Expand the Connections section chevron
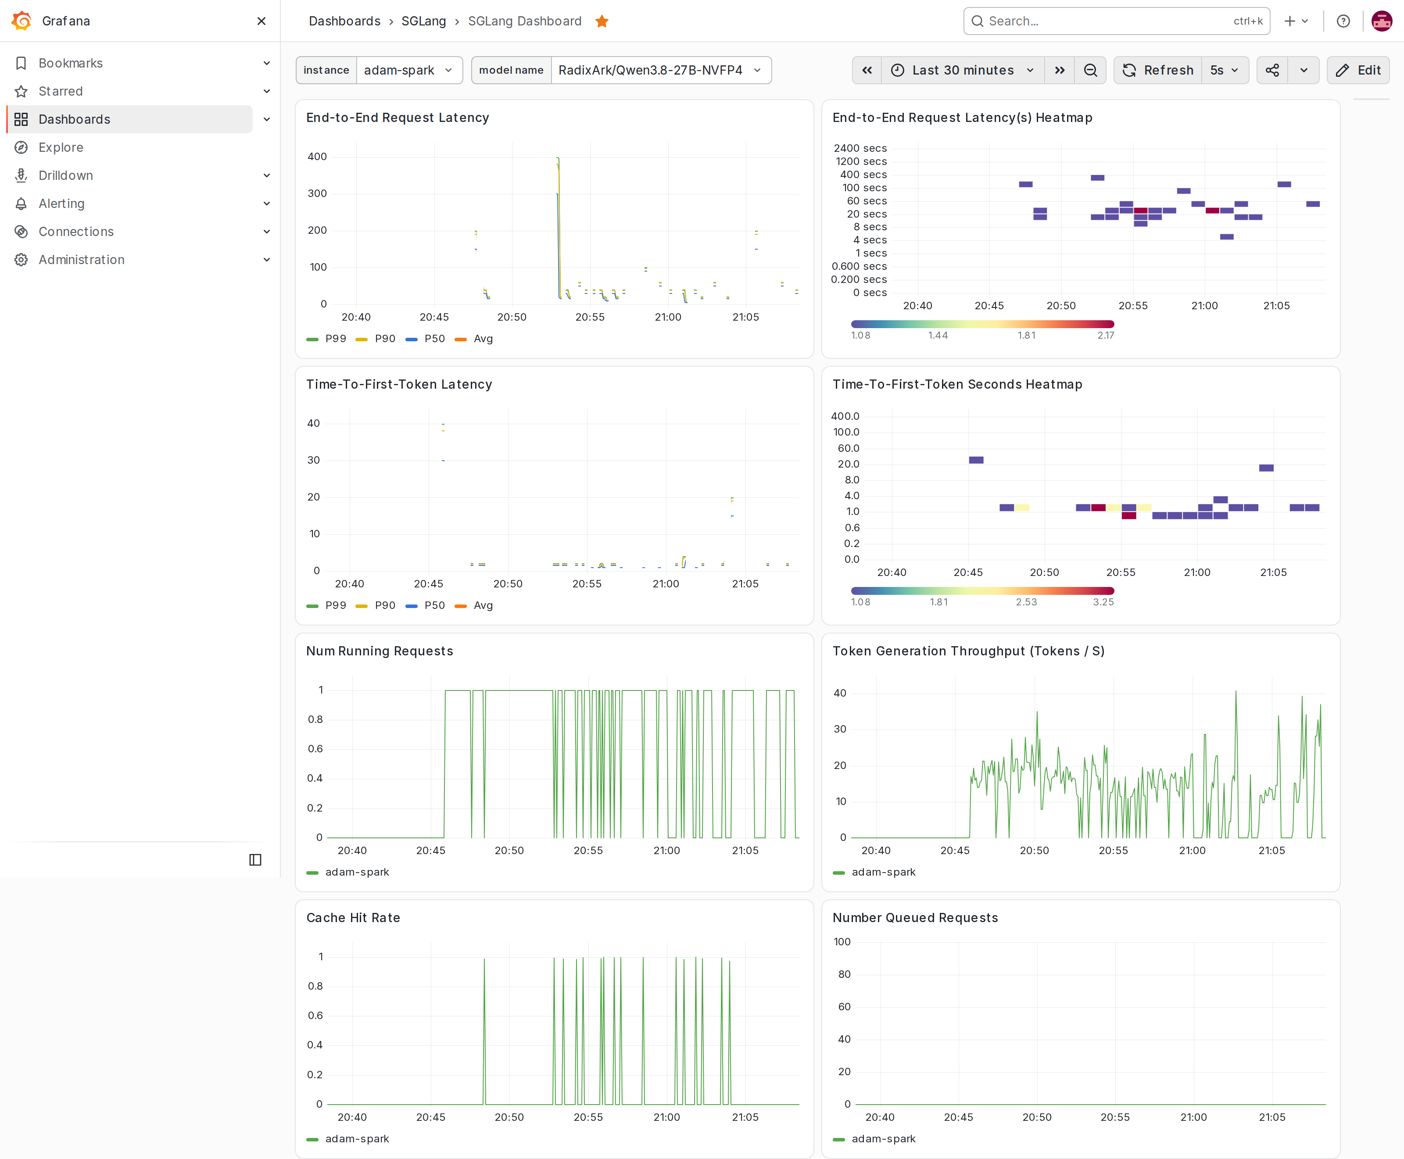 (x=266, y=231)
